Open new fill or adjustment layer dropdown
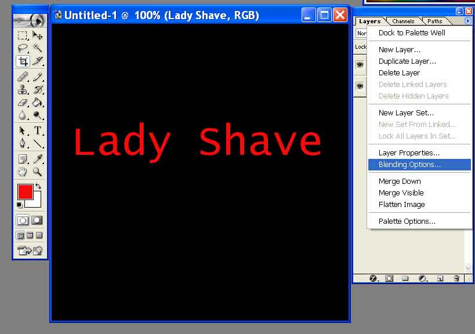Image resolution: width=475 pixels, height=334 pixels. pos(423,278)
